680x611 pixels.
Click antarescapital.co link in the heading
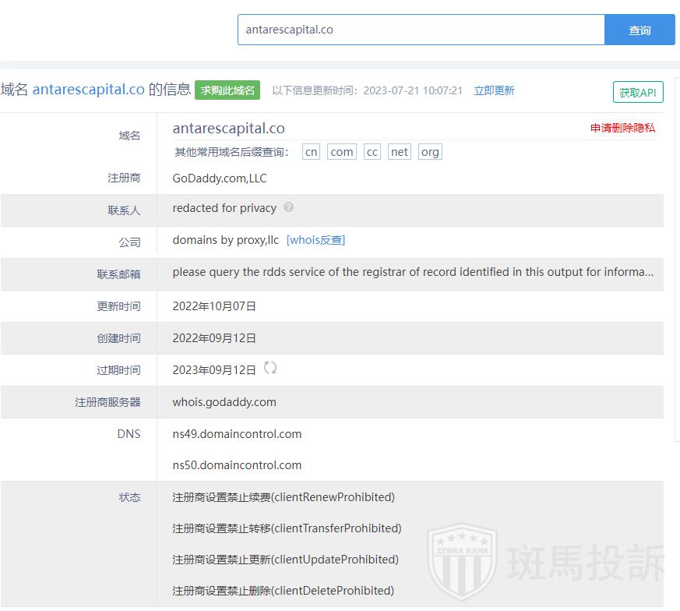tap(88, 90)
